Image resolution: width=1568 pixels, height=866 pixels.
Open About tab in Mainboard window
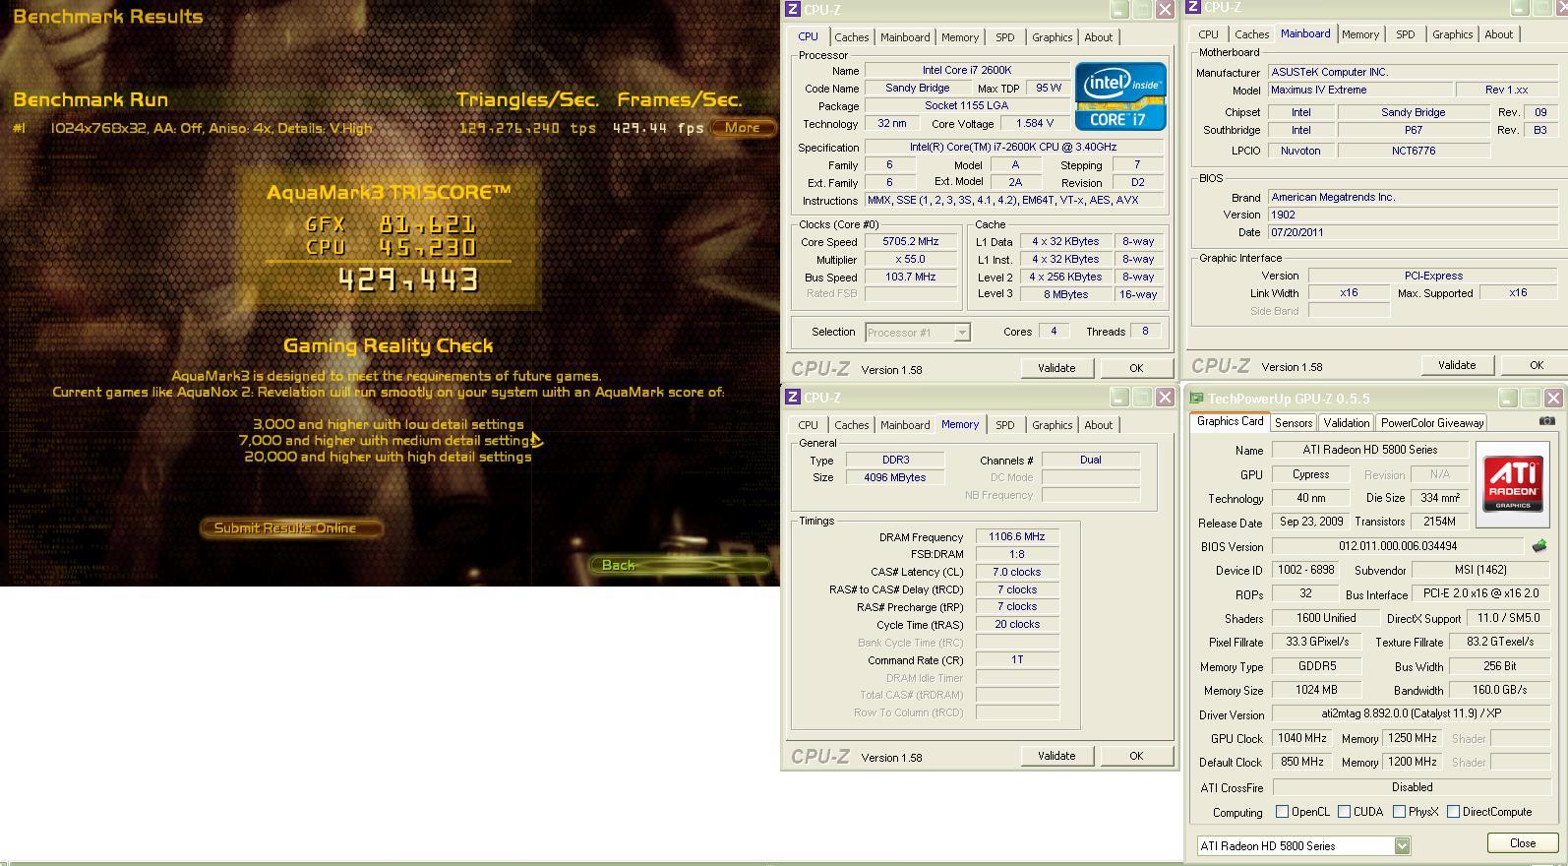1498,34
